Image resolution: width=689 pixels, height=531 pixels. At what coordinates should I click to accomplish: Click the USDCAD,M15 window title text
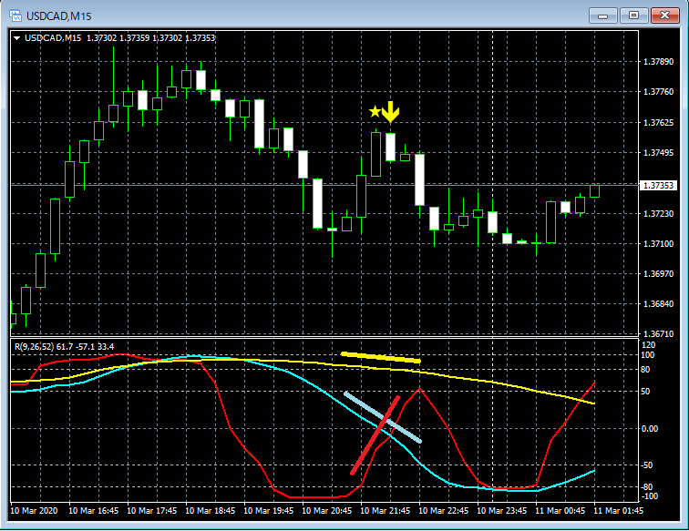pos(59,16)
